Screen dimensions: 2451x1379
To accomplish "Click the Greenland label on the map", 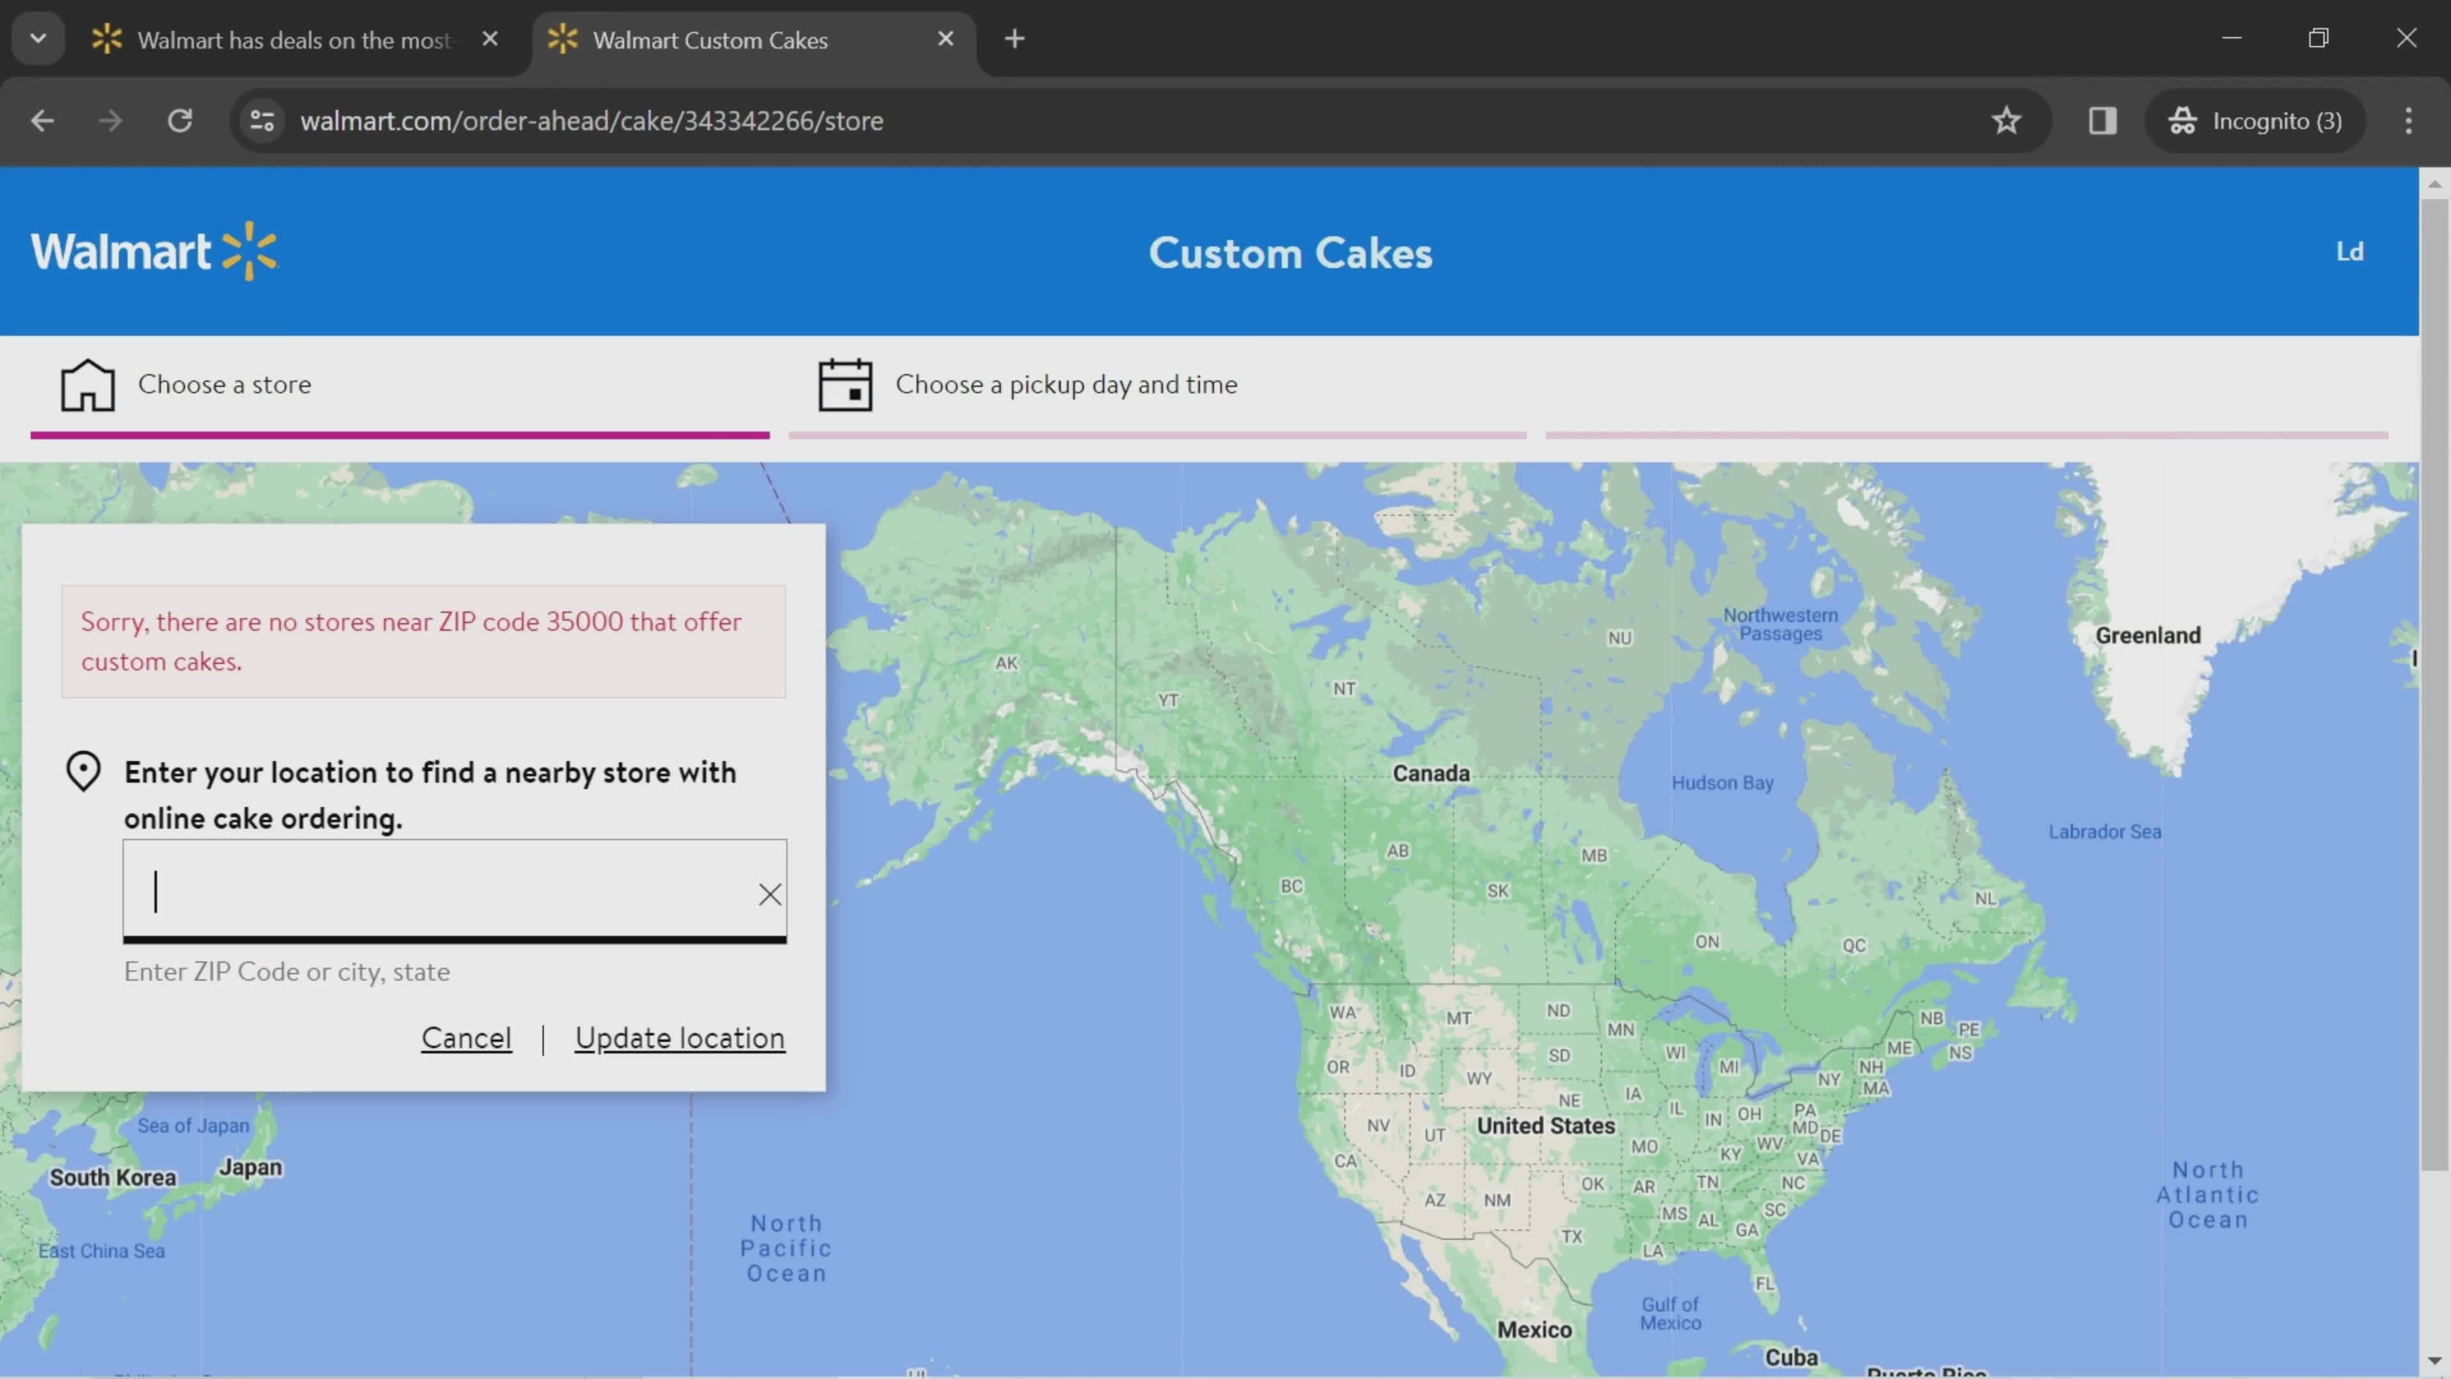I will (x=2147, y=635).
